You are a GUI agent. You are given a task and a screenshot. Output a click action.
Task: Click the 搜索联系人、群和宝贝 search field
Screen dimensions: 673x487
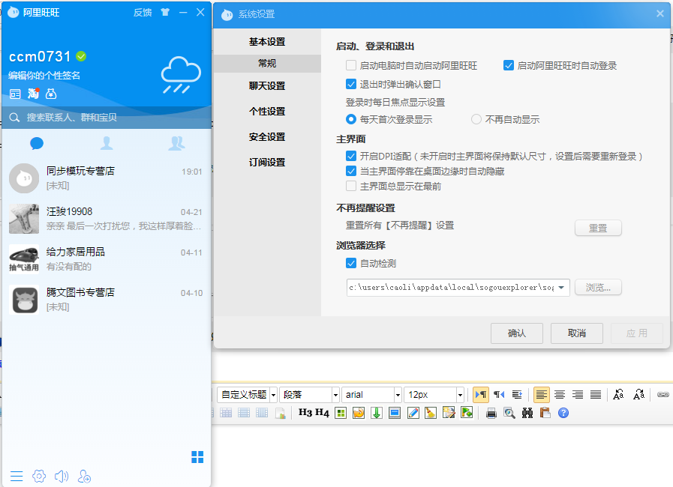pyautogui.click(x=107, y=118)
